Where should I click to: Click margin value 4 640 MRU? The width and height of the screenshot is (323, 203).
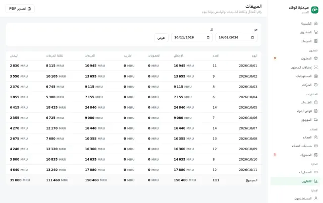(19, 170)
